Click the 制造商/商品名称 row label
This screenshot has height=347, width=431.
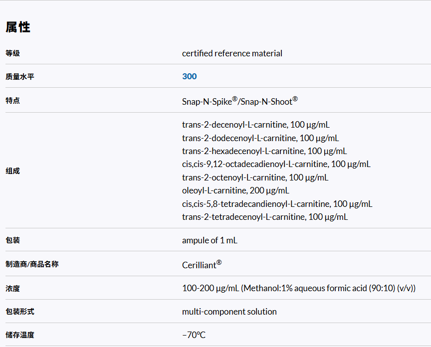[32, 264]
